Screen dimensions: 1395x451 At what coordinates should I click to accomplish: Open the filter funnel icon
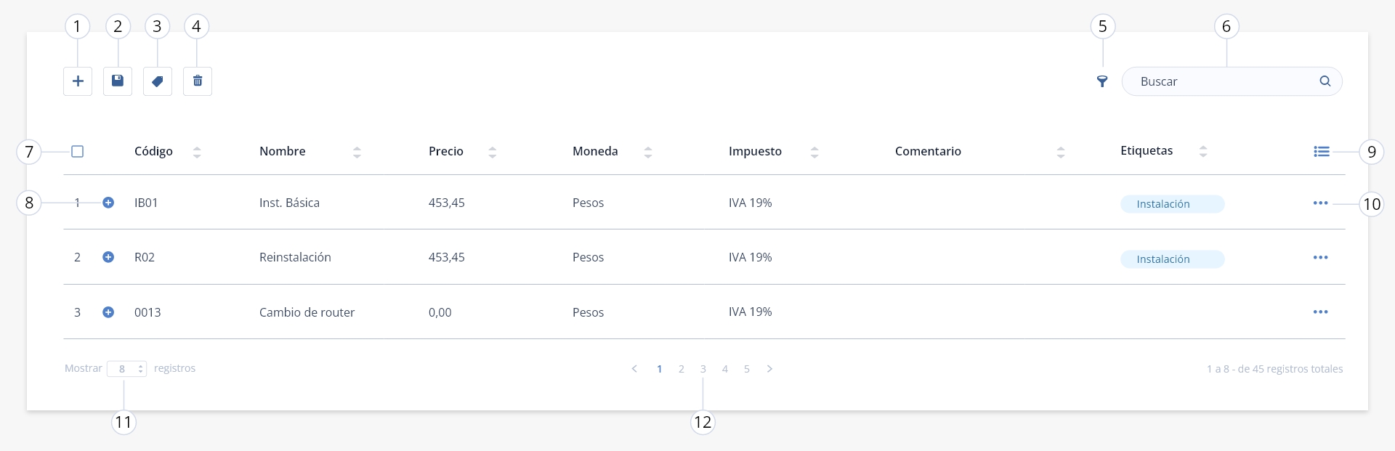(1102, 81)
